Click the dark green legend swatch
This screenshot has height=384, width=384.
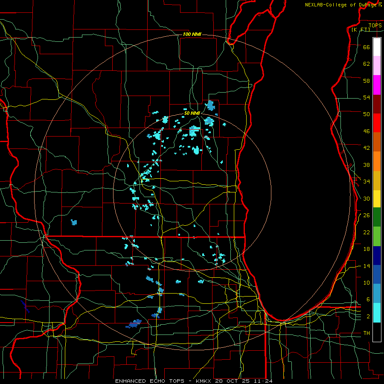click(377, 217)
